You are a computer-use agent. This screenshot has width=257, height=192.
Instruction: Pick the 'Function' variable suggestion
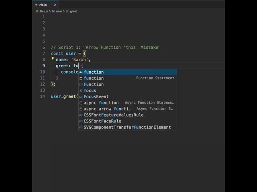coord(128,84)
